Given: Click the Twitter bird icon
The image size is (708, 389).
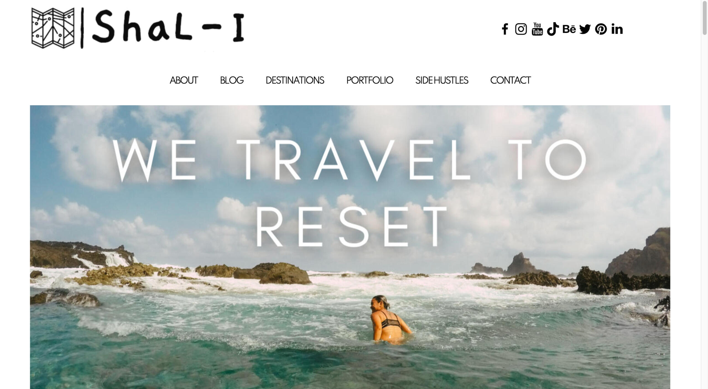Looking at the screenshot, I should (585, 29).
